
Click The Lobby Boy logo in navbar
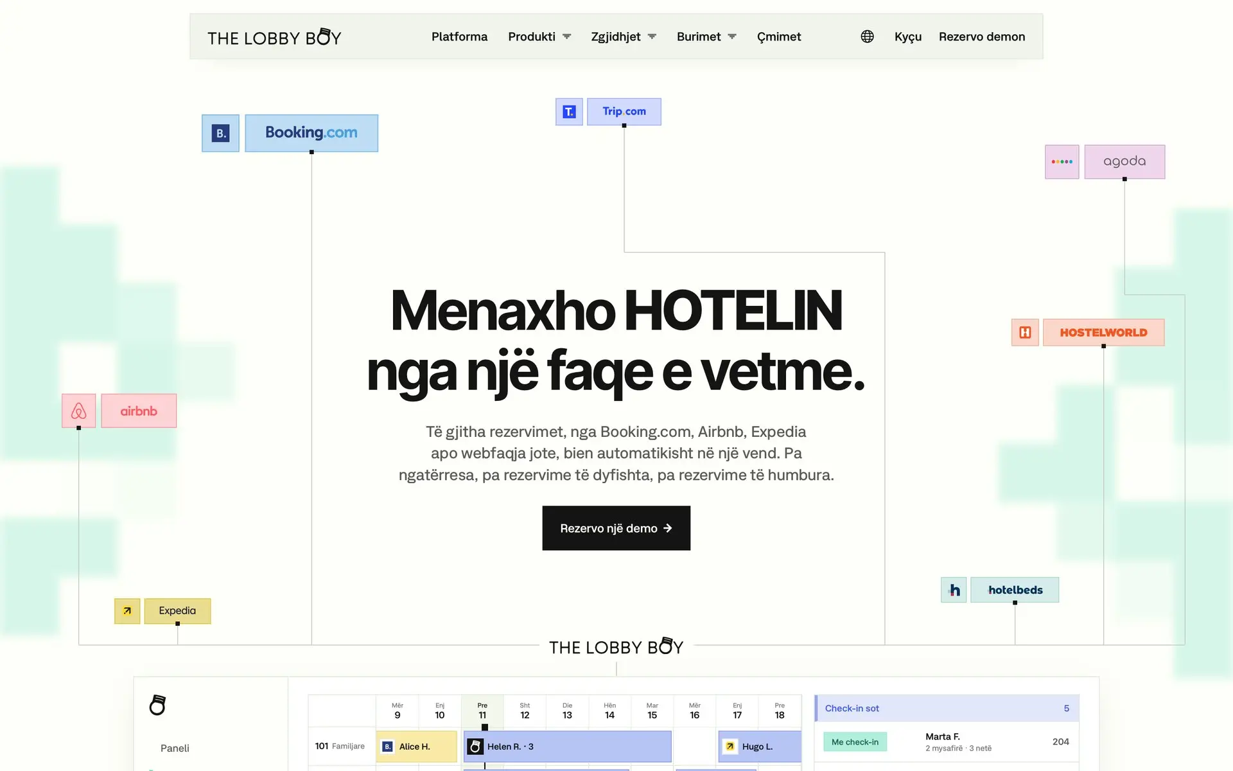(x=274, y=37)
